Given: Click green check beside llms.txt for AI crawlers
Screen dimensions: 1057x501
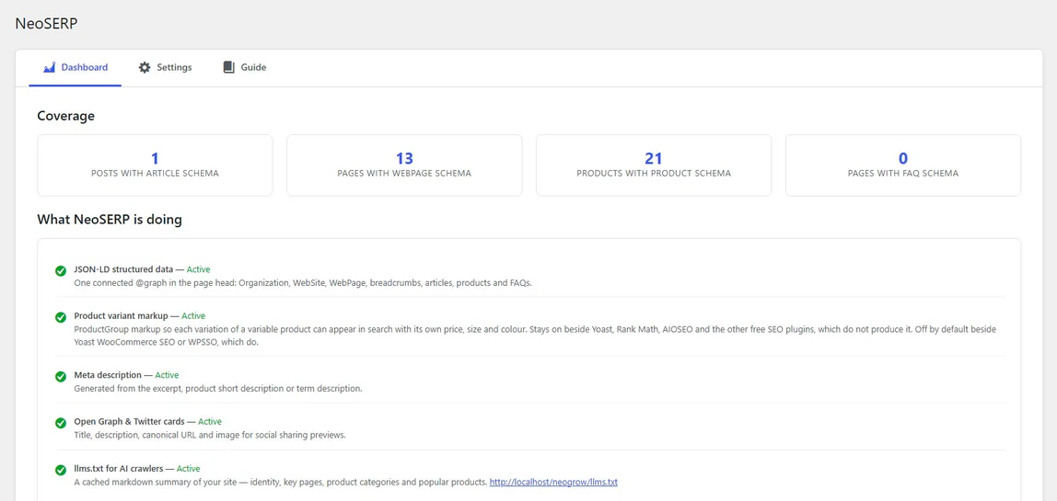Looking at the screenshot, I should pos(61,470).
